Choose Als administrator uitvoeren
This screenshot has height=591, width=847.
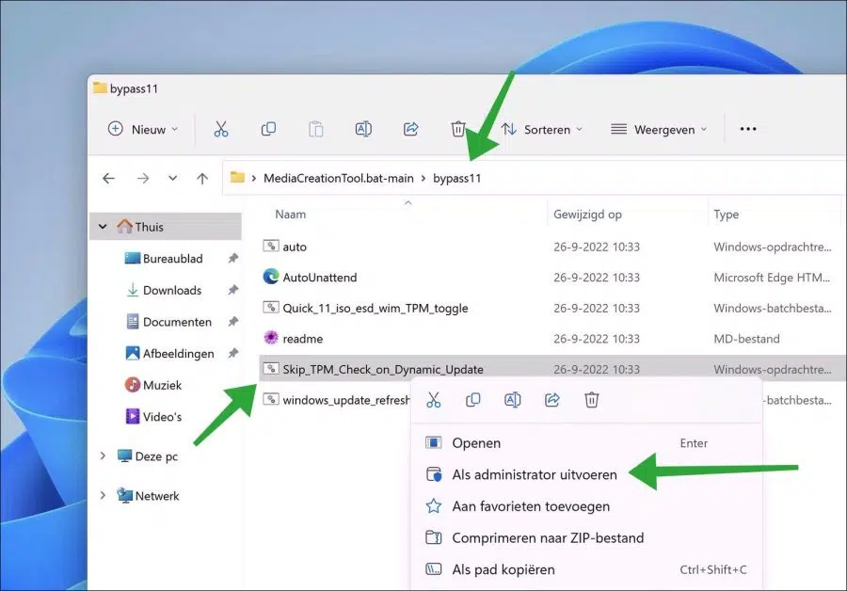[x=586, y=474]
